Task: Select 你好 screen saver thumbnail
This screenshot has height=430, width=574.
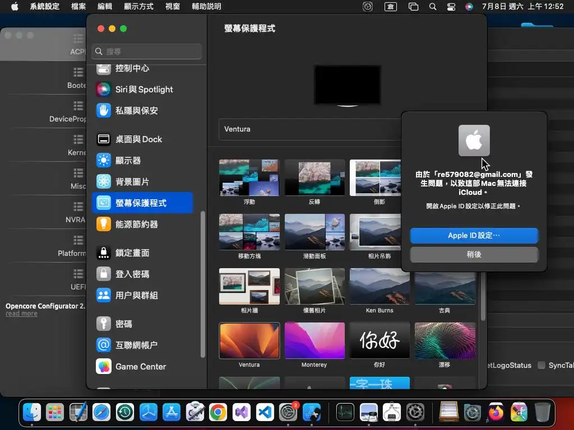Action: tap(379, 340)
